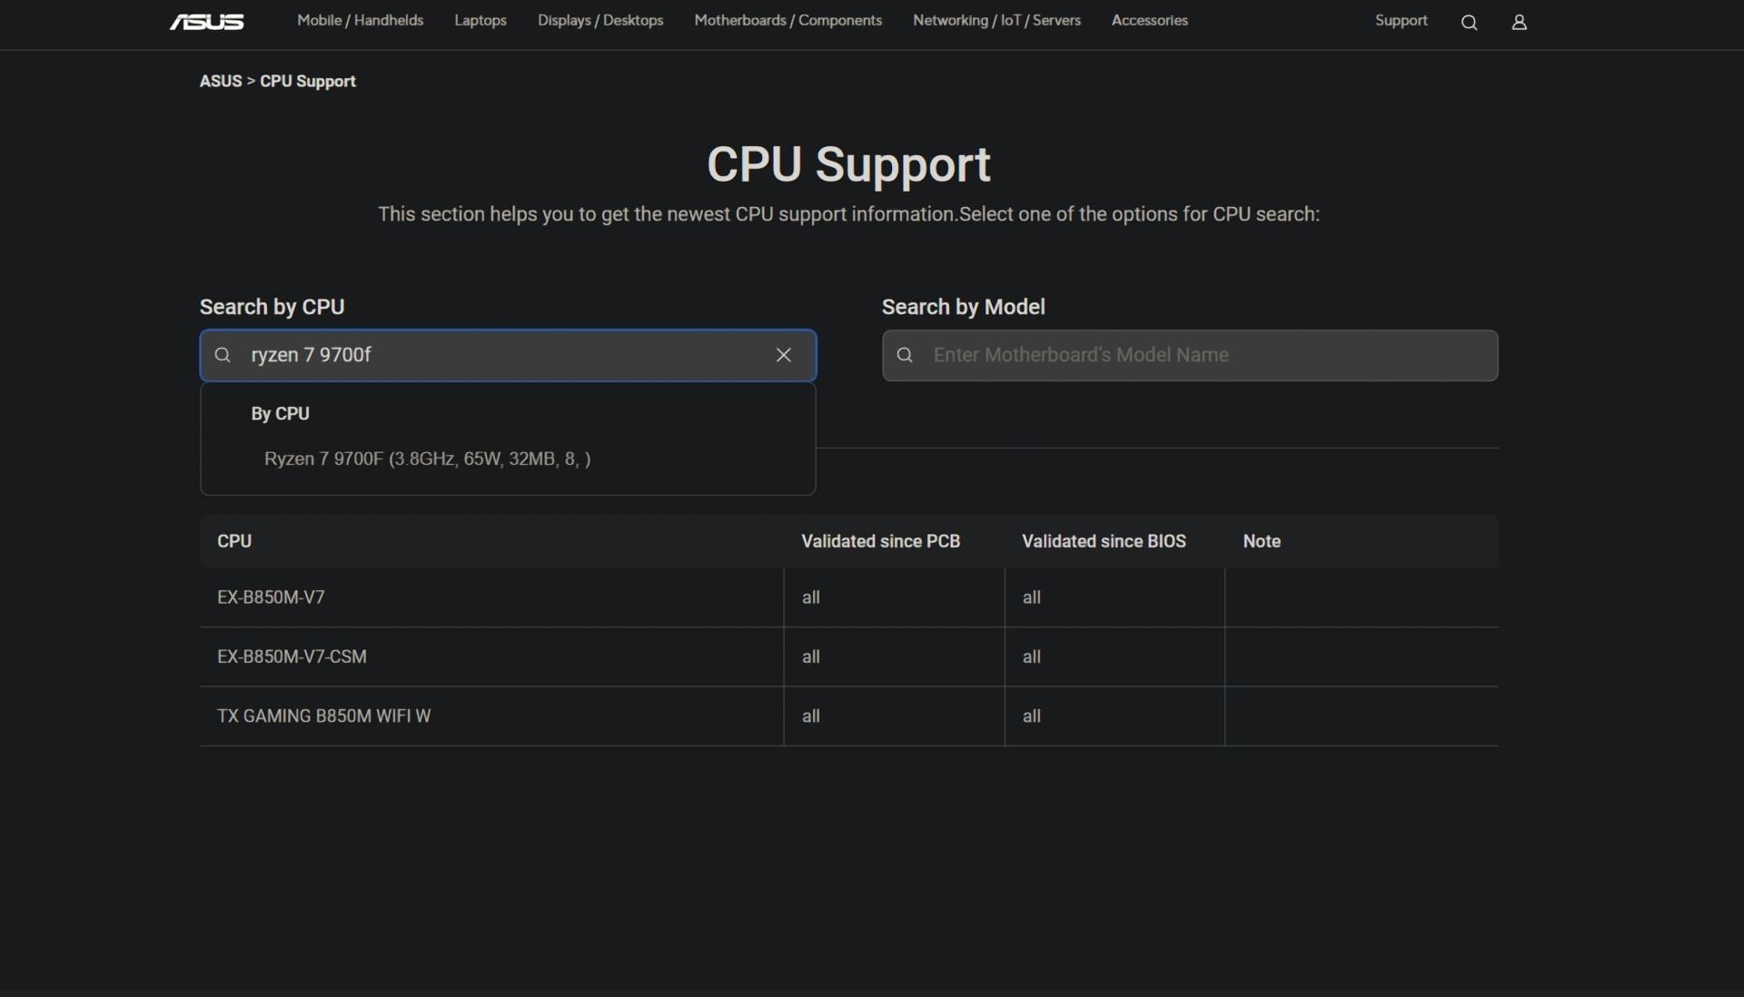Click BIOS value for EX-B850M-V7-CSM
The image size is (1744, 997).
pyautogui.click(x=1032, y=656)
